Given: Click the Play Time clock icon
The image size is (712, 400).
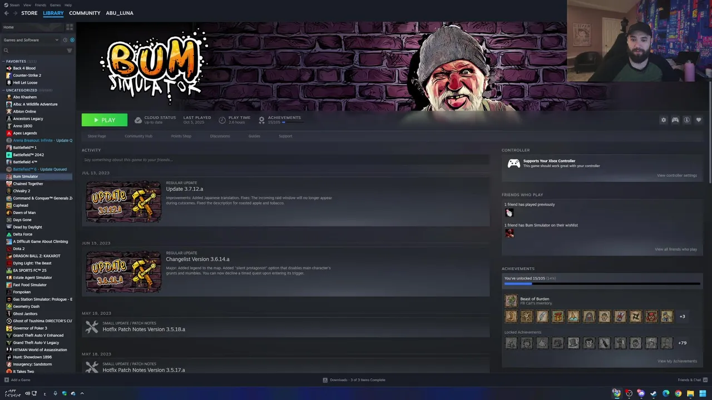Looking at the screenshot, I should [x=222, y=120].
